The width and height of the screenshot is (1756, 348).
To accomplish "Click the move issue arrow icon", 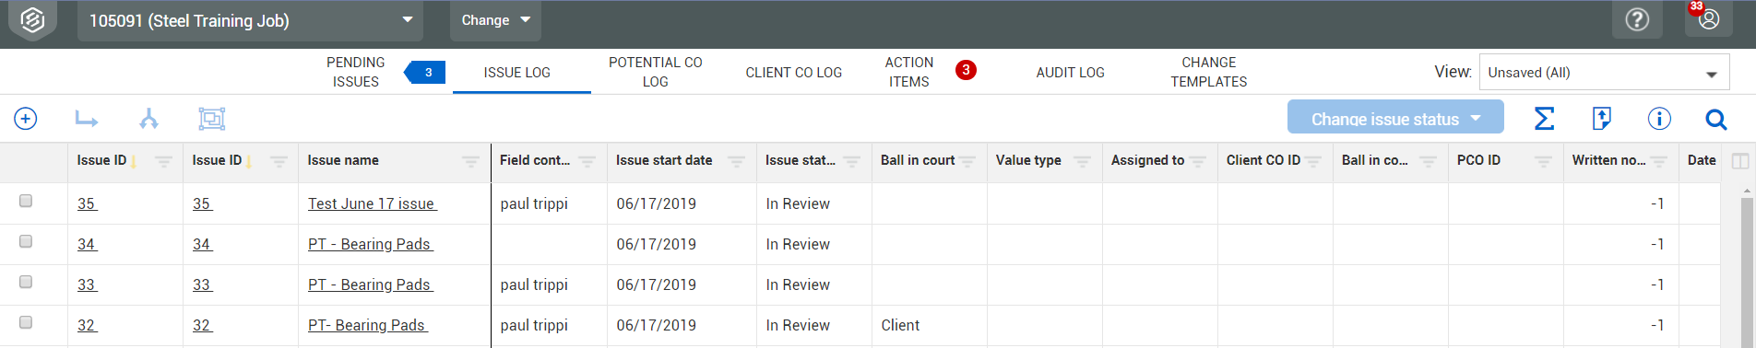I will 87,119.
